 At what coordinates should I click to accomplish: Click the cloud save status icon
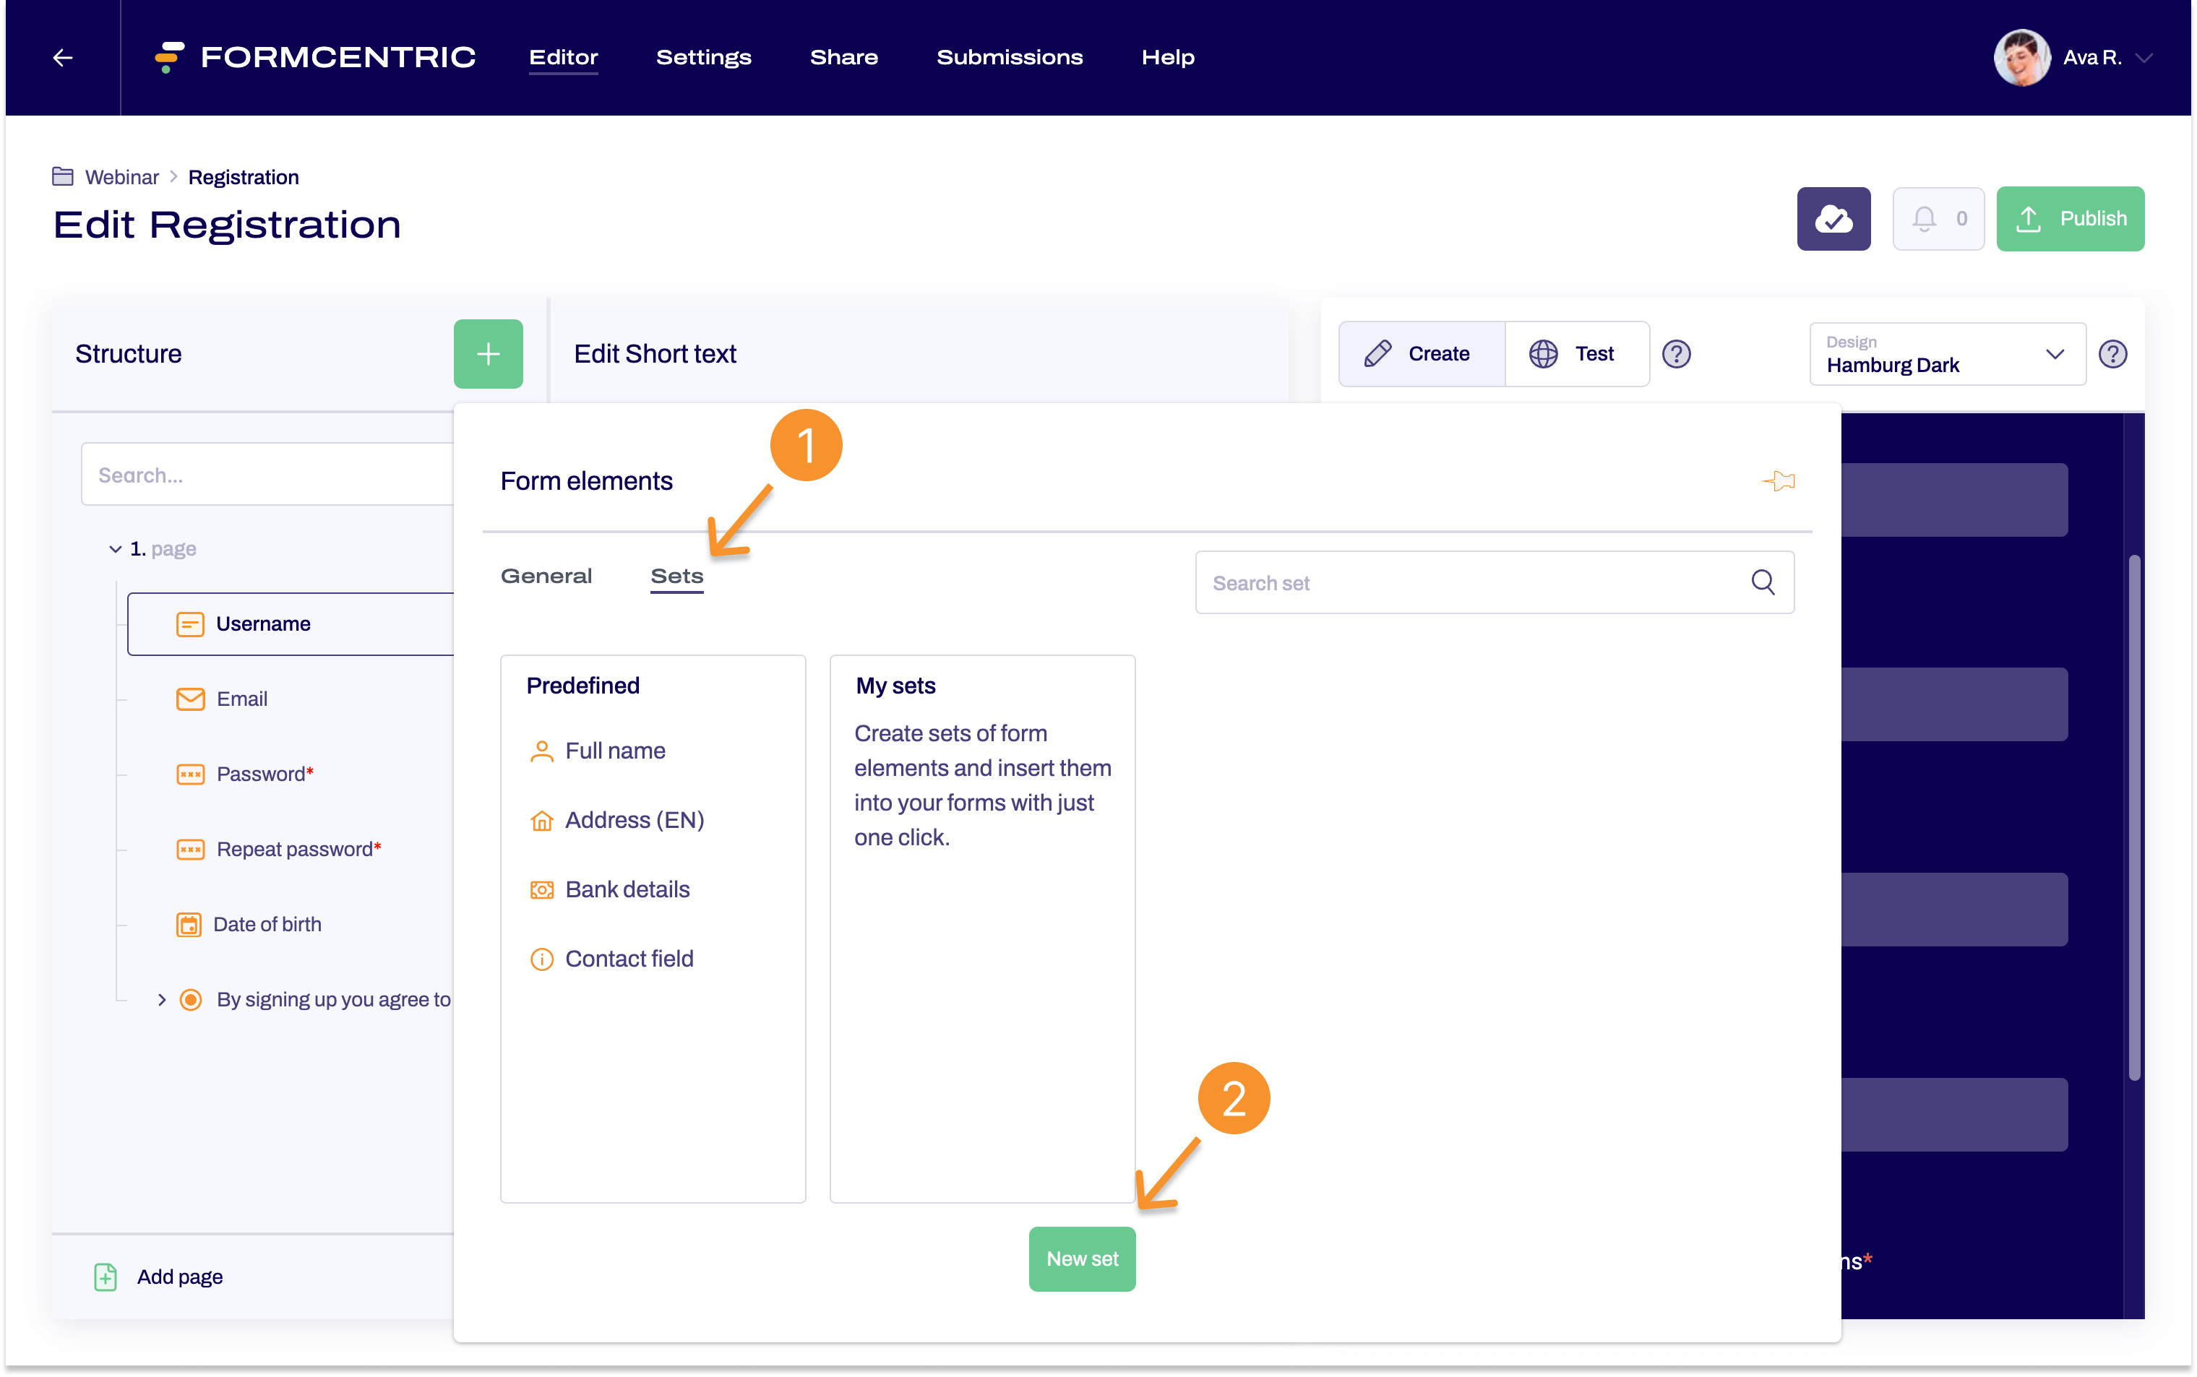tap(1833, 219)
